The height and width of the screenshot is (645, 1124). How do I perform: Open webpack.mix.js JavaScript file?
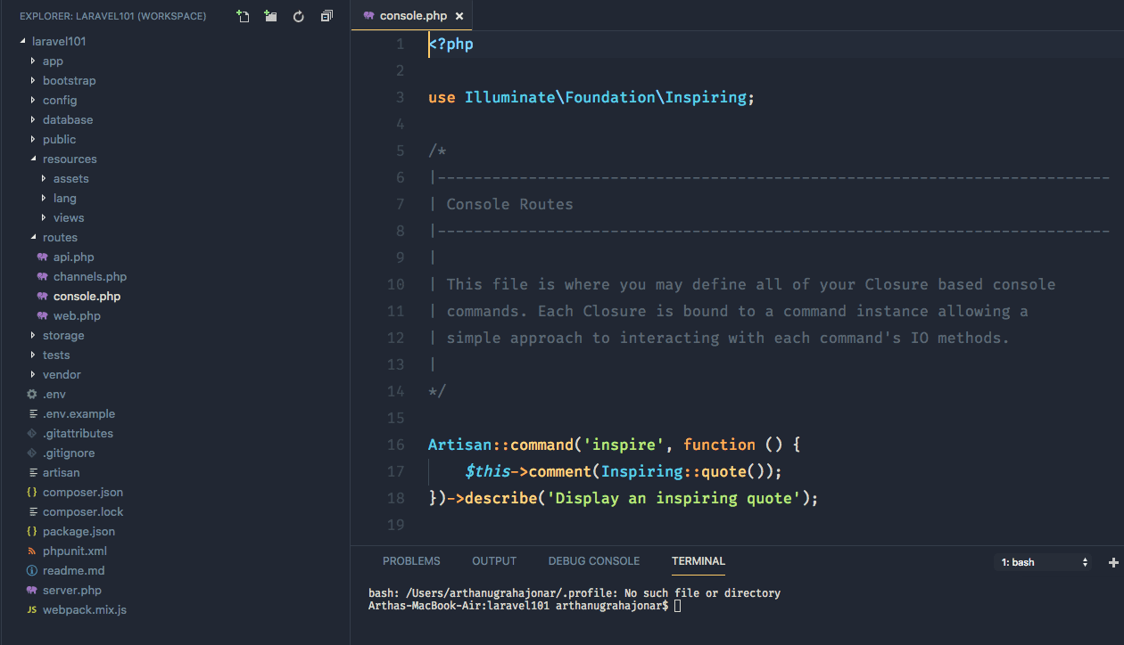click(x=84, y=609)
